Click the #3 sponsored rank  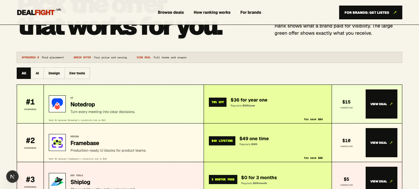(30, 180)
